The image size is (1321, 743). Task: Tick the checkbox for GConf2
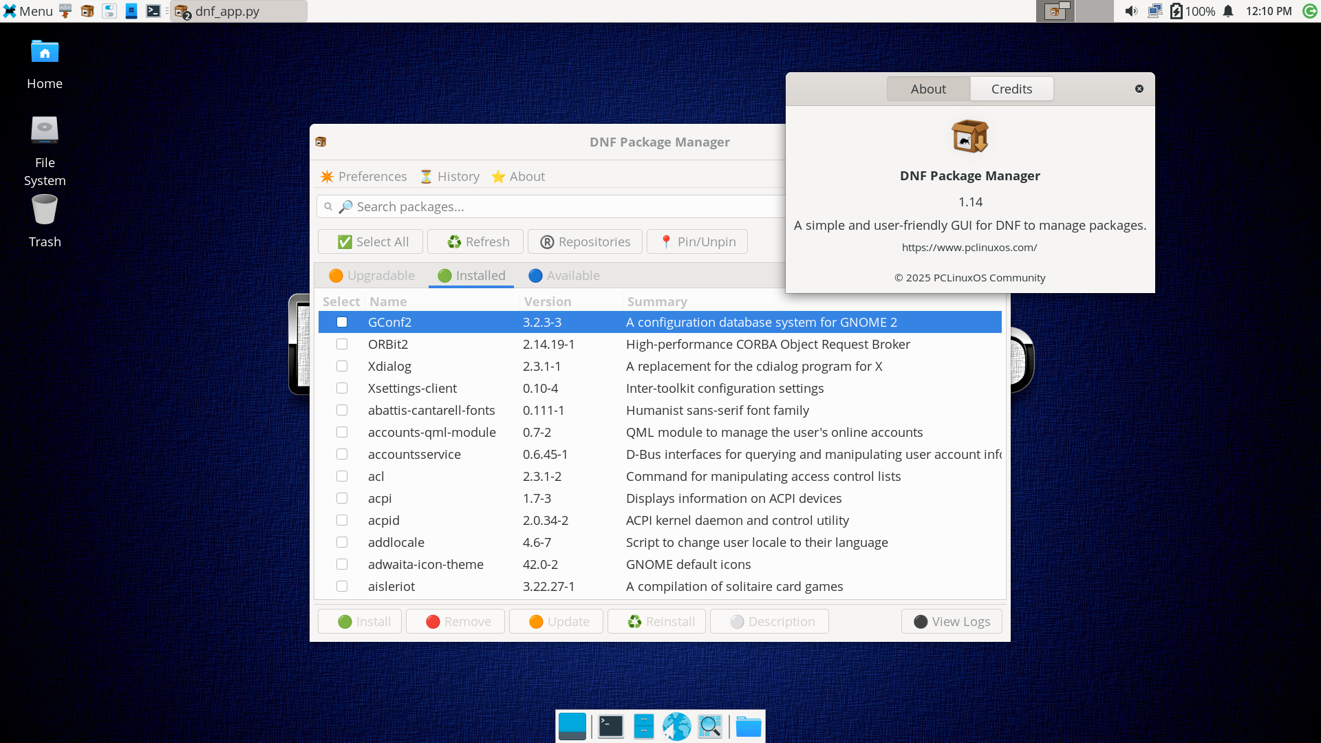(342, 322)
